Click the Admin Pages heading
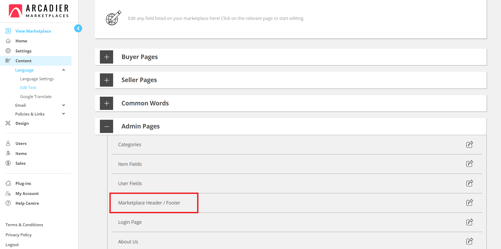Viewport: 501px width, 249px height. [x=140, y=126]
